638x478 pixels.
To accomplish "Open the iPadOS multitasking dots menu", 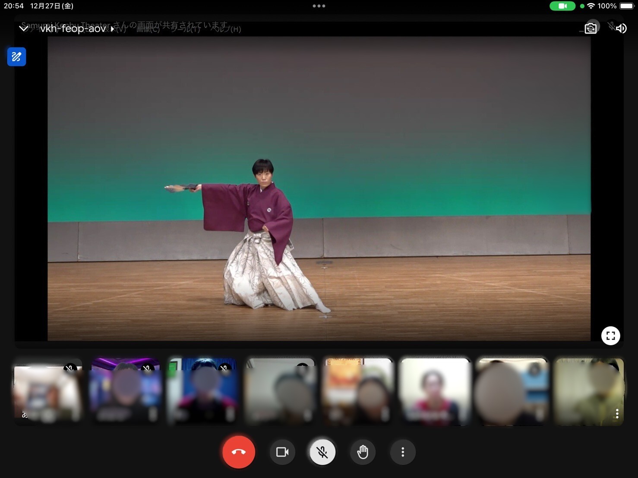I will 319,6.
